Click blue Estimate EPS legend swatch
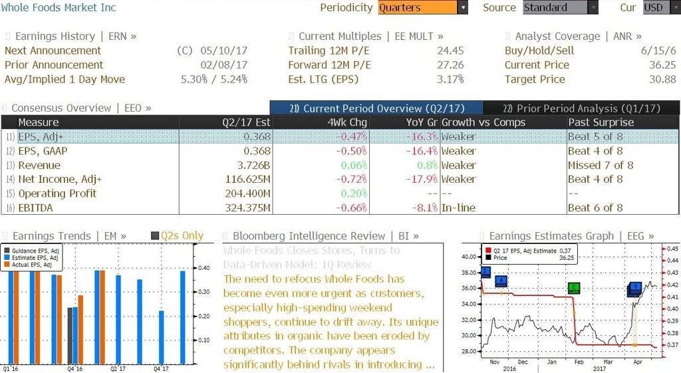 click(7, 257)
